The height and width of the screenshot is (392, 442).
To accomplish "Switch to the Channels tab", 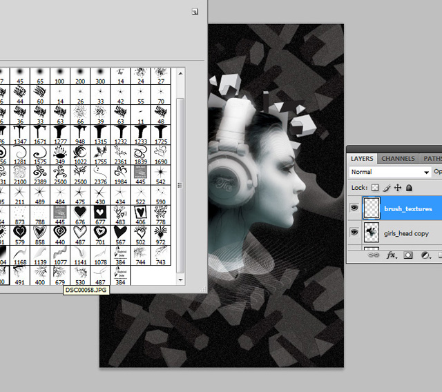I will [x=398, y=159].
